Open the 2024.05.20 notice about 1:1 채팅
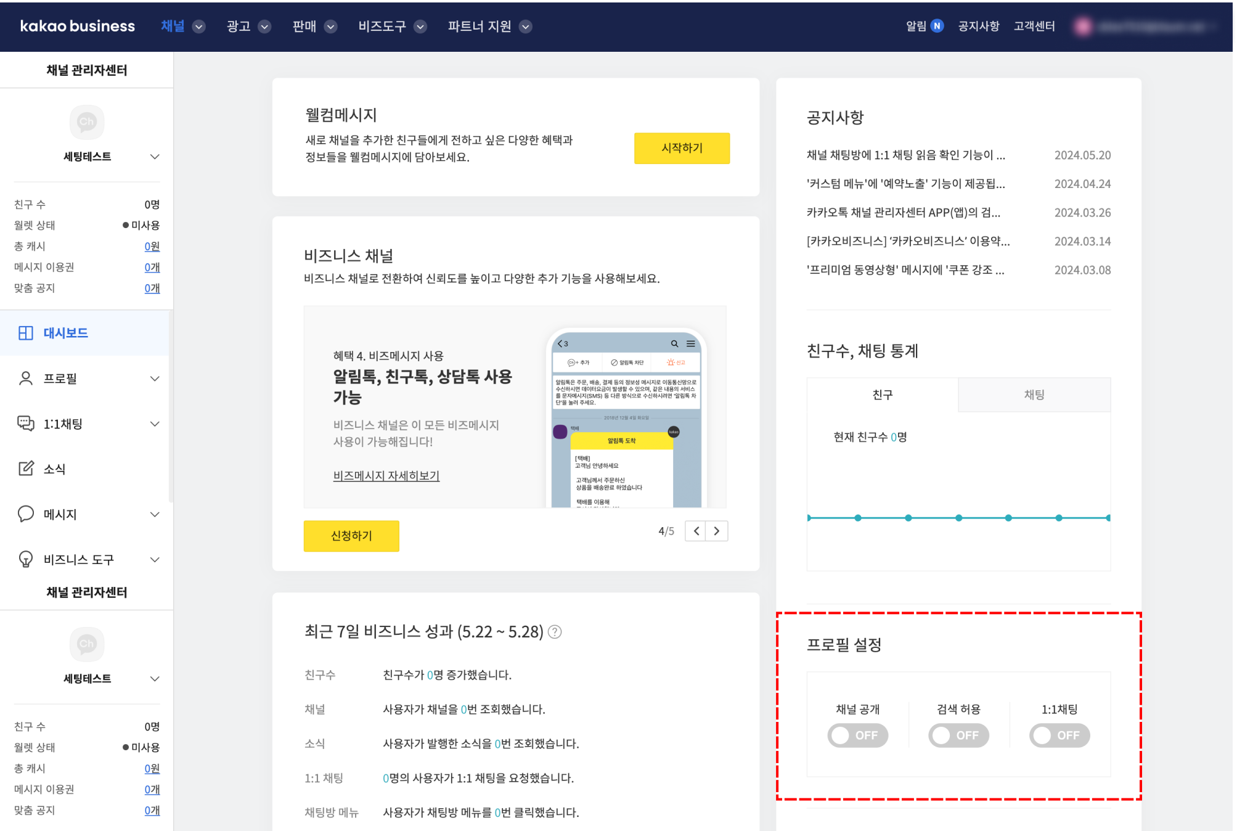This screenshot has width=1237, height=831. pos(905,155)
